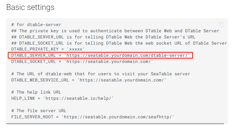This screenshot has width=235, height=128.
Task: Click the private key comment line
Action: pos(115,31)
